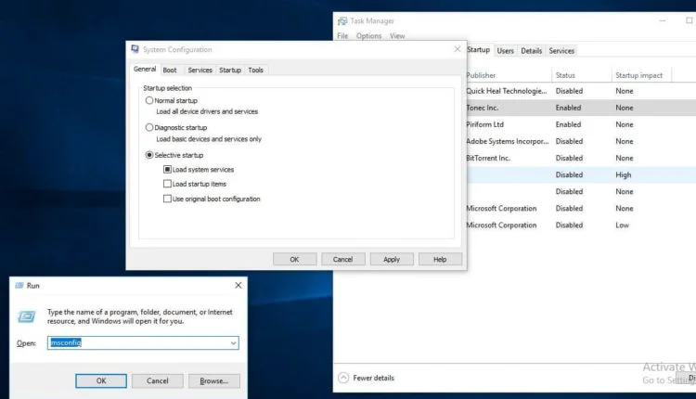This screenshot has width=696, height=399.
Task: Switch to General tab in System Configuration
Action: click(x=145, y=70)
